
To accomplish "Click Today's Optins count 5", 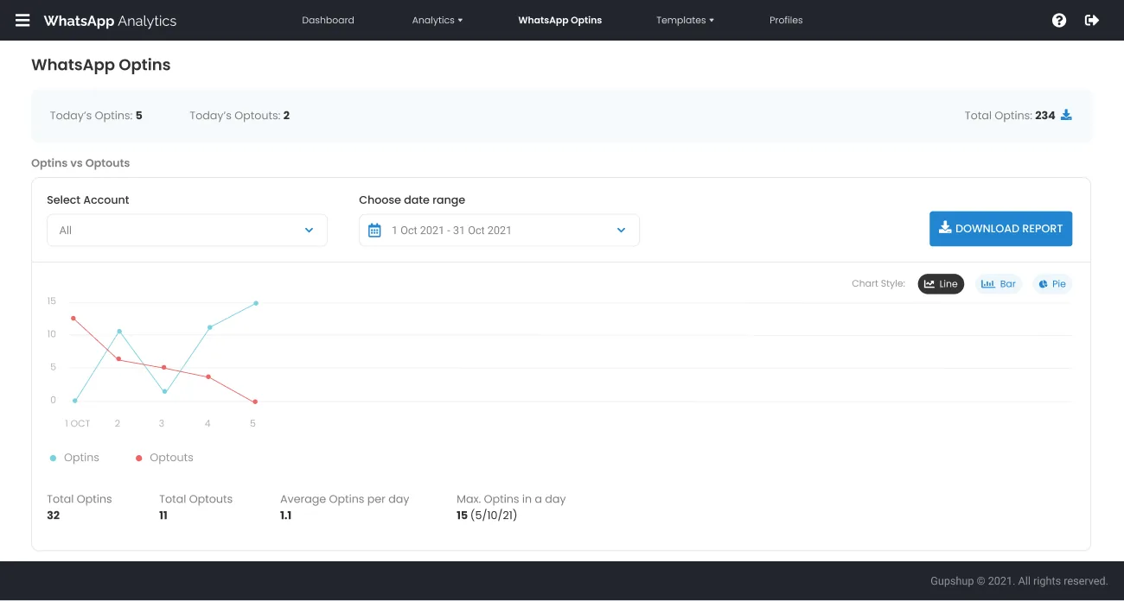I will (x=139, y=115).
